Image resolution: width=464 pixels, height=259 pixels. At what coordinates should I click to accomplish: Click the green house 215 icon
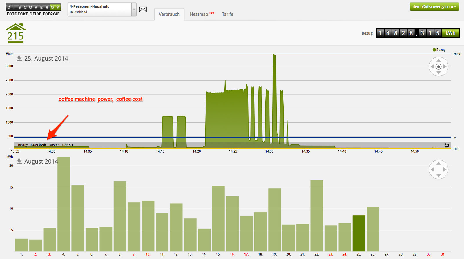click(16, 33)
